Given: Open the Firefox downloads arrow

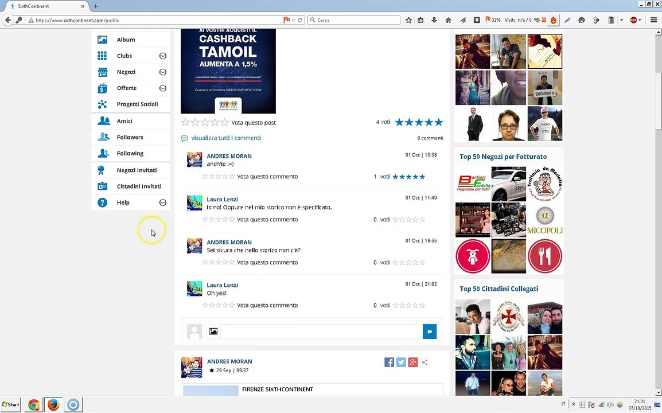Looking at the screenshot, I should tap(434, 20).
